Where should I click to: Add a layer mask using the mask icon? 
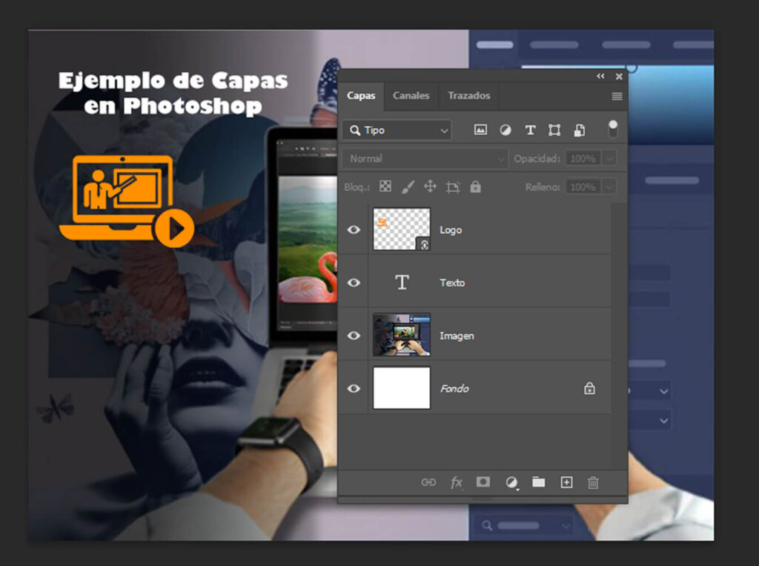[x=483, y=482]
